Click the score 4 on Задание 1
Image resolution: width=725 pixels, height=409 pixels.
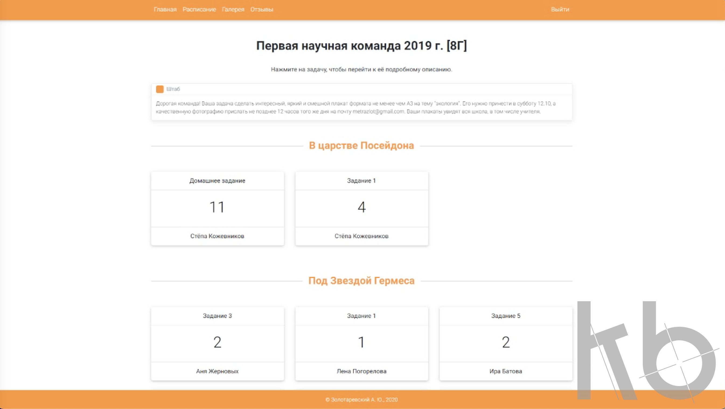(362, 207)
